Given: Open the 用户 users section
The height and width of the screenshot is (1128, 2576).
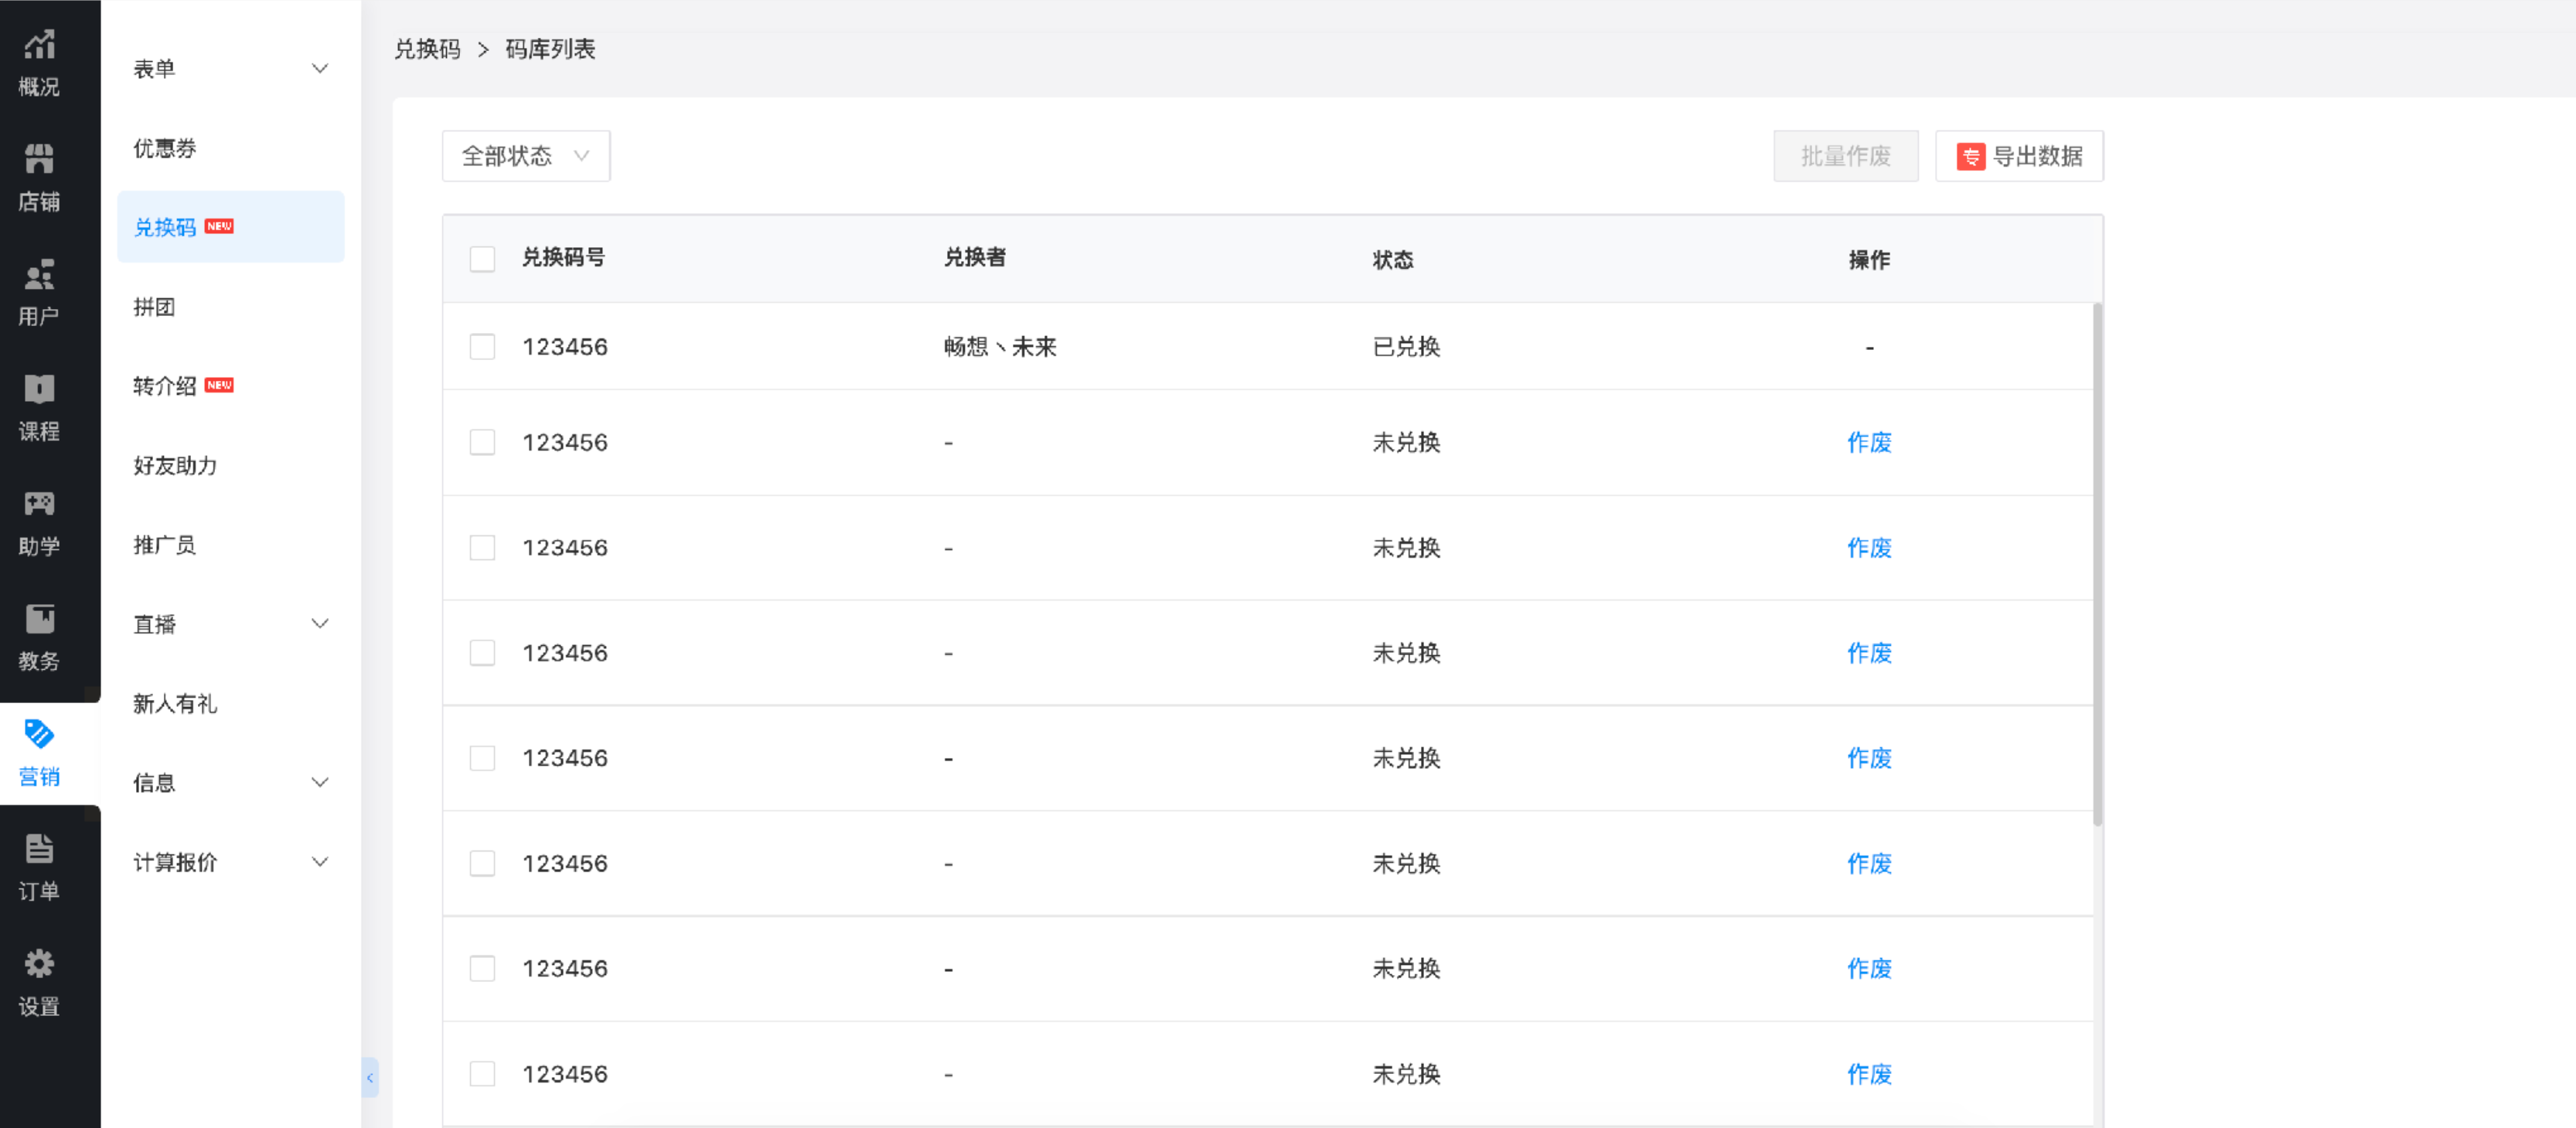Looking at the screenshot, I should click(x=39, y=294).
